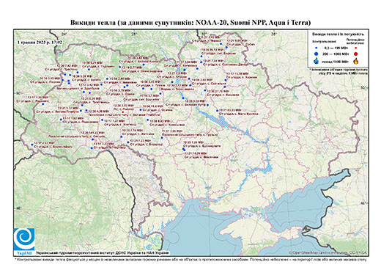Click the orange flame legend icon

(x=355, y=61)
